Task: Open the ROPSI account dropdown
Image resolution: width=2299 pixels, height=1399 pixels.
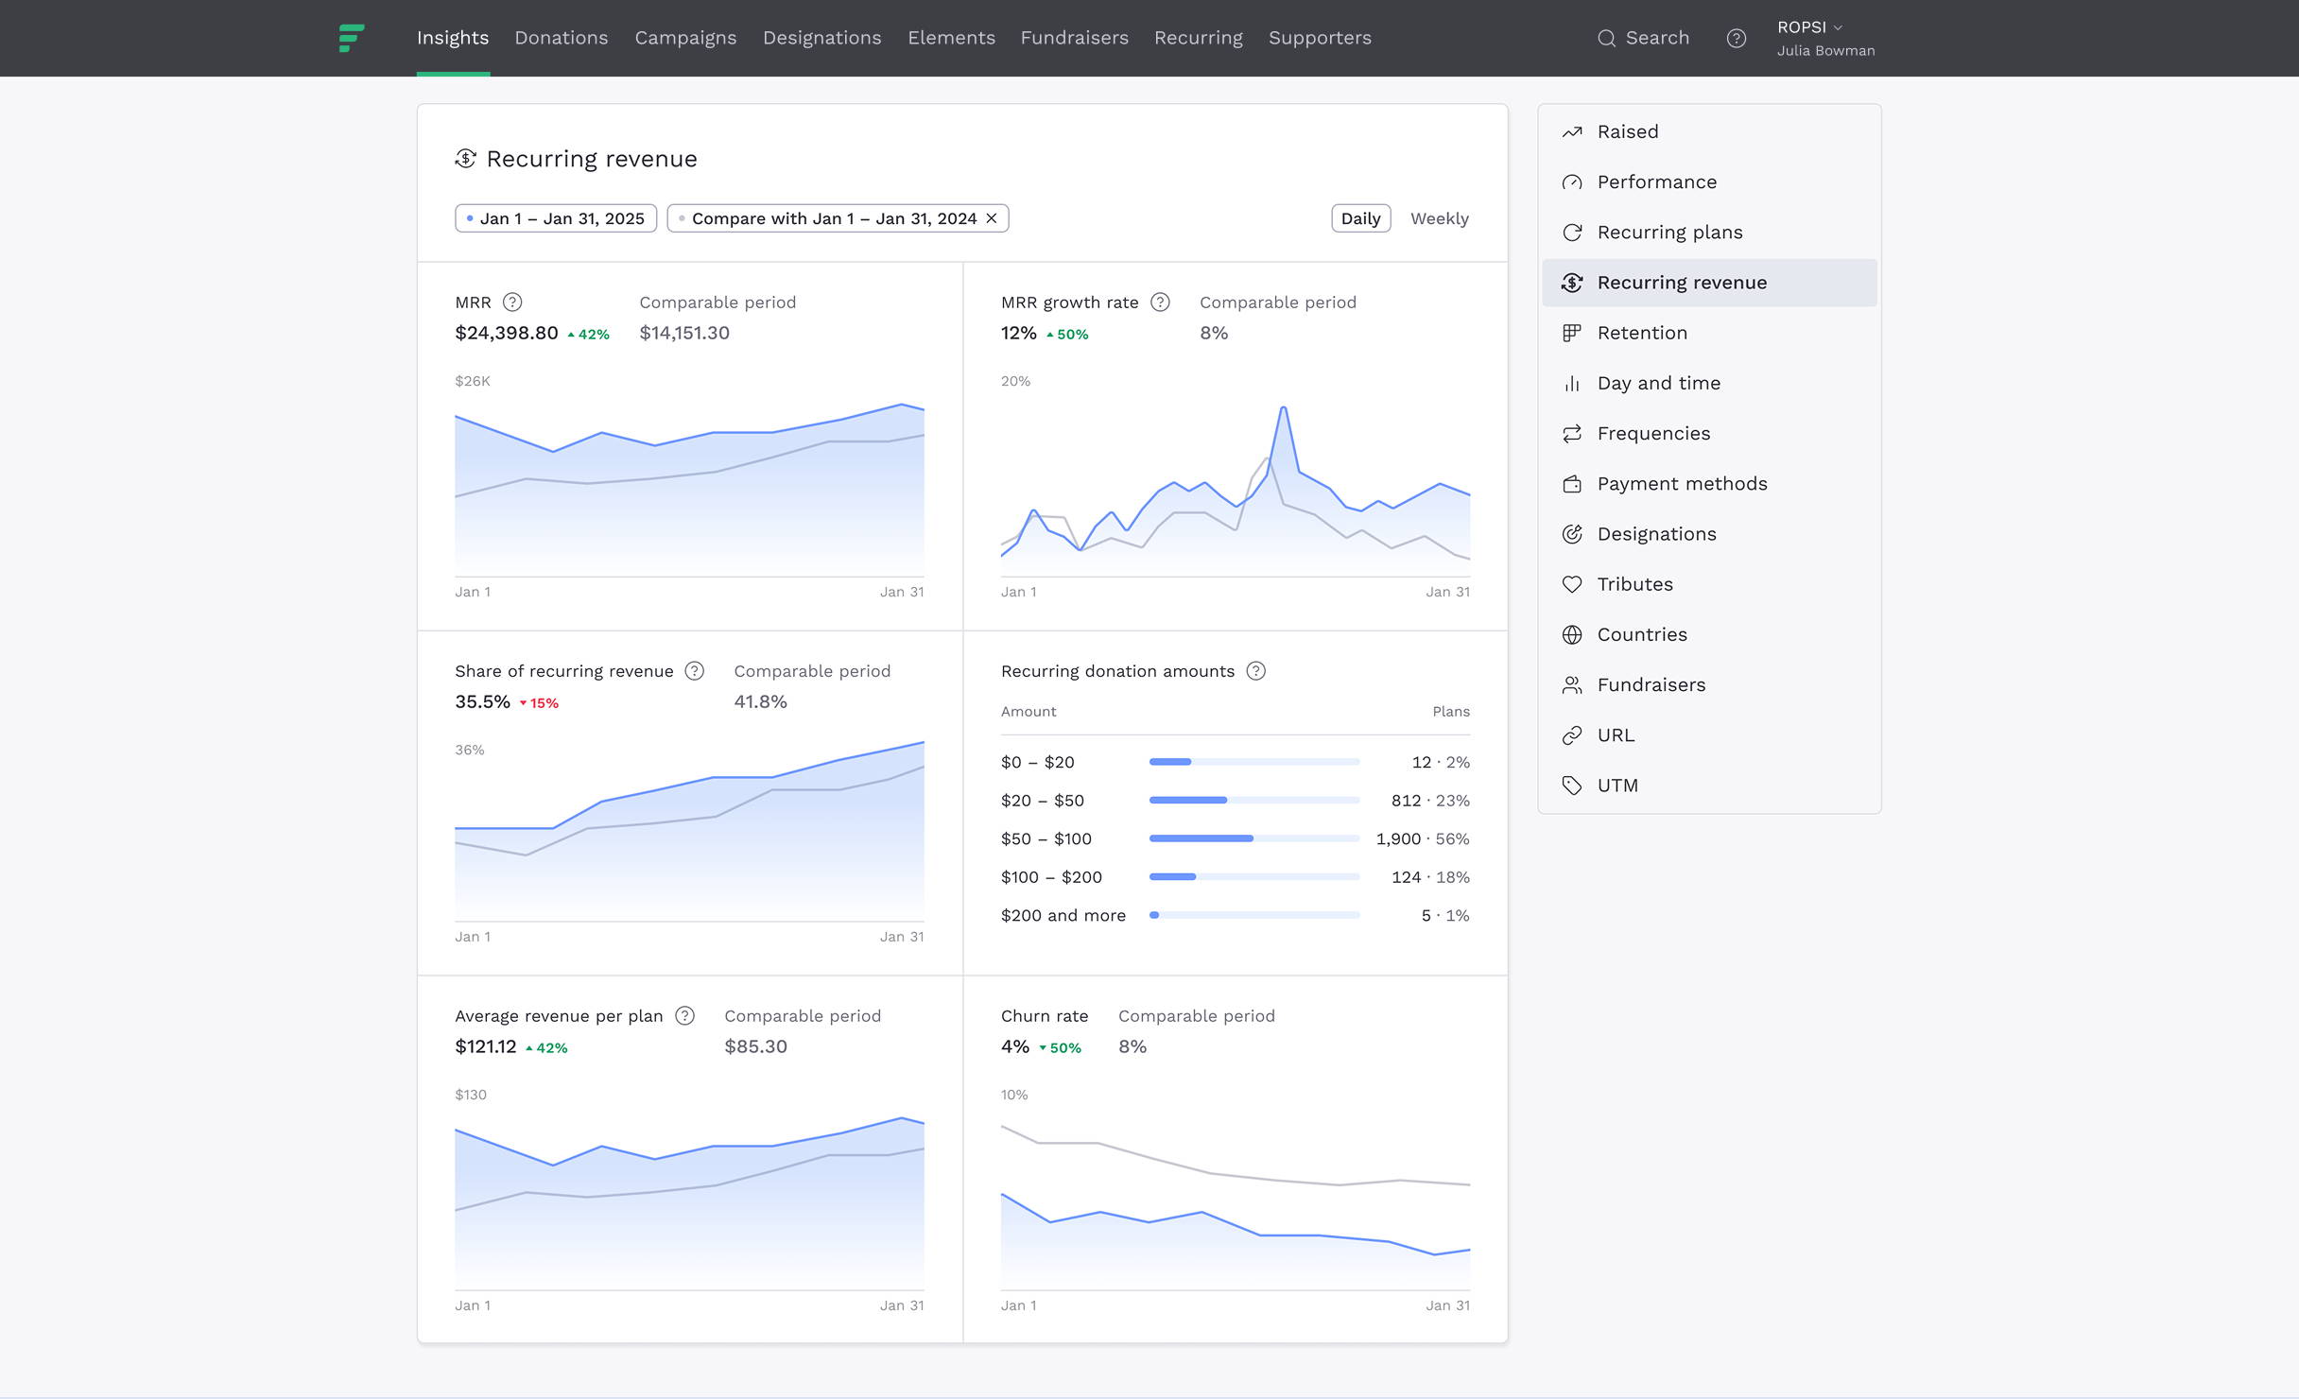Action: click(x=1809, y=27)
